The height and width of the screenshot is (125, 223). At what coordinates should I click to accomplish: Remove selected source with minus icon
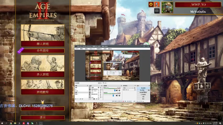click(x=92, y=99)
